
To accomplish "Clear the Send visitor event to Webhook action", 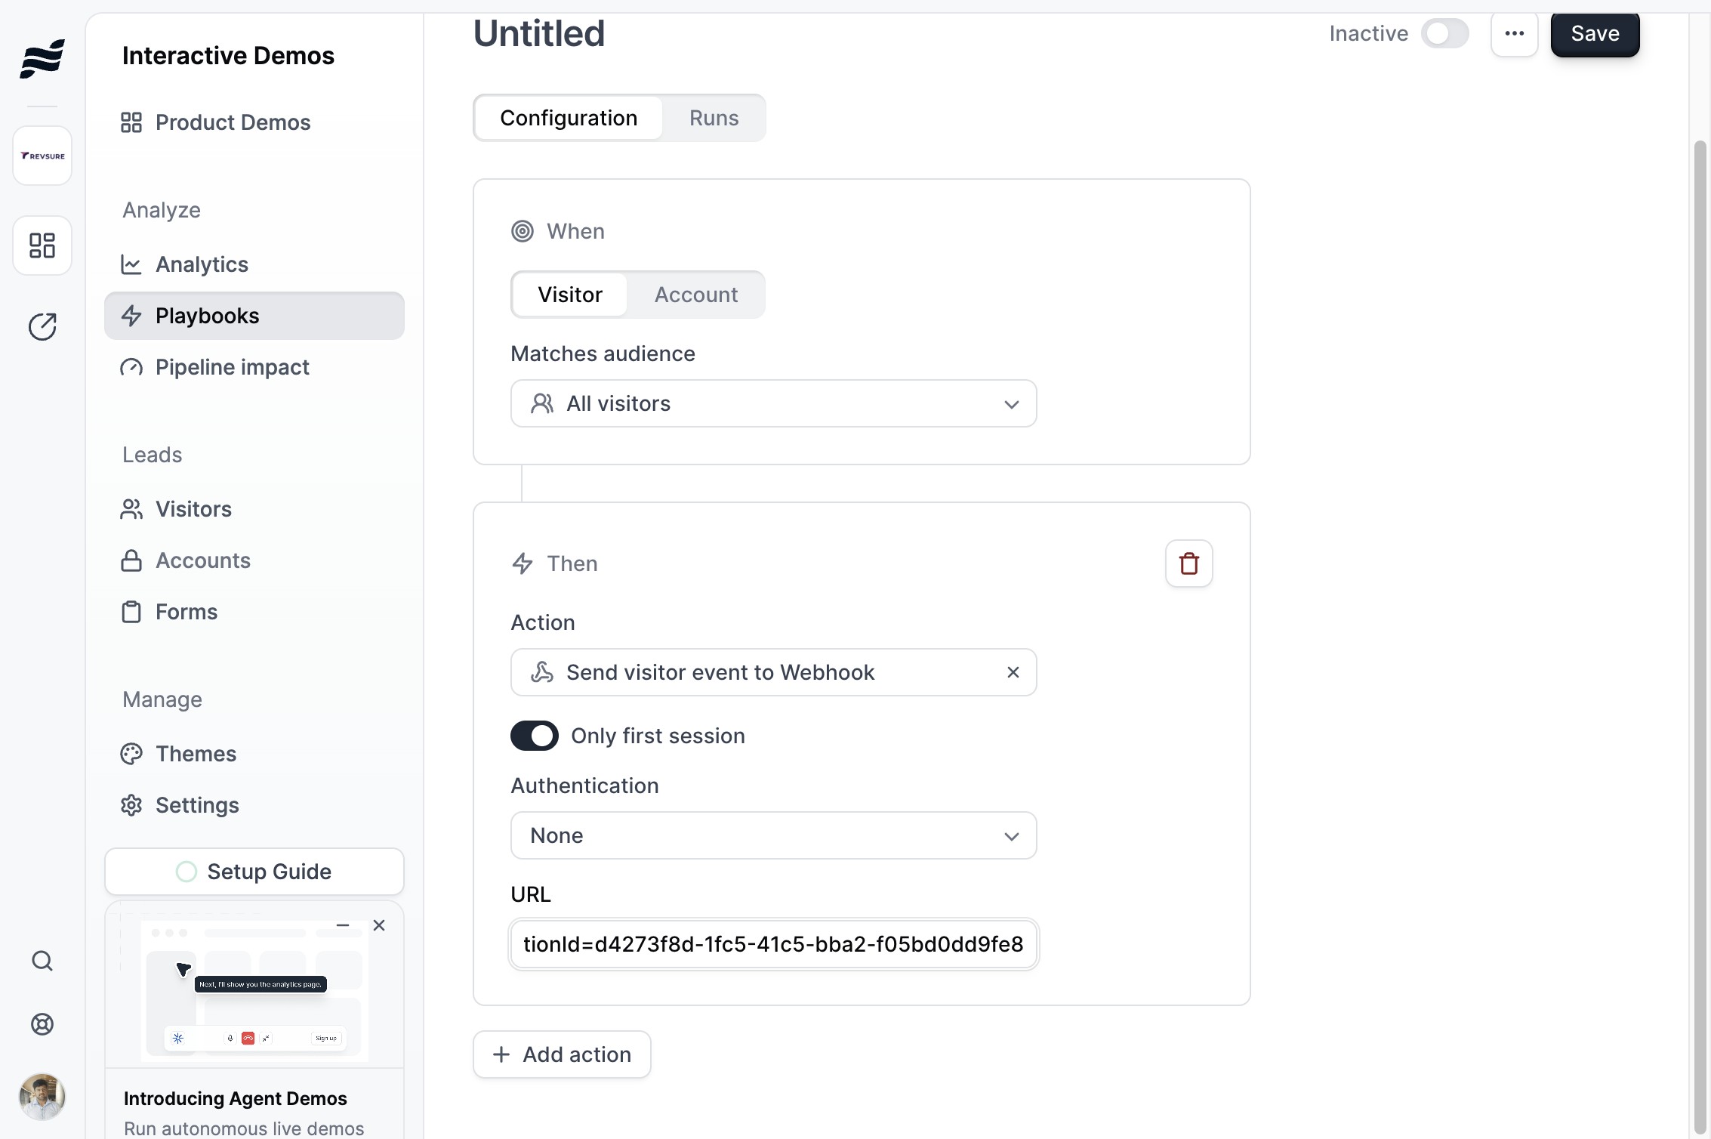I will pyautogui.click(x=1013, y=672).
